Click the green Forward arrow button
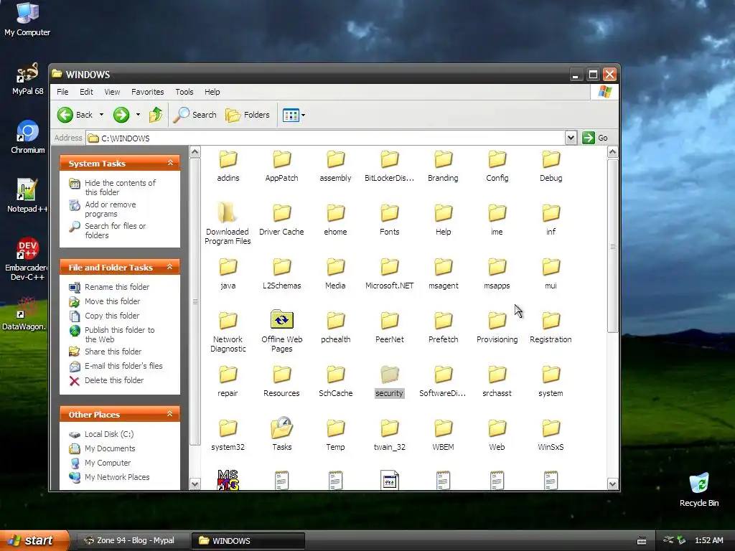735x551 pixels. (x=121, y=115)
